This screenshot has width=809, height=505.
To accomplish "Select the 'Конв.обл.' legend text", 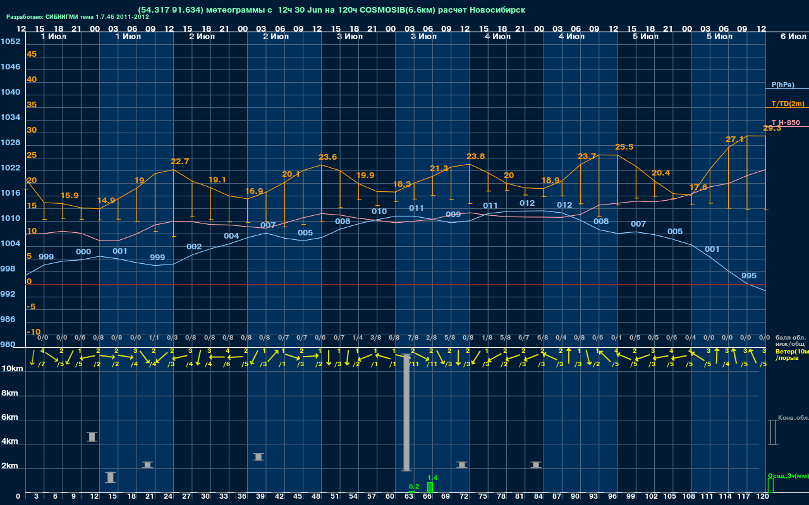I will pos(793,418).
